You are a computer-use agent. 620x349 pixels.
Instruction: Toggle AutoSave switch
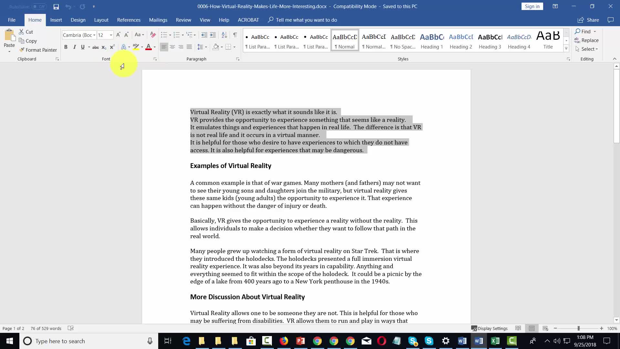pos(39,6)
